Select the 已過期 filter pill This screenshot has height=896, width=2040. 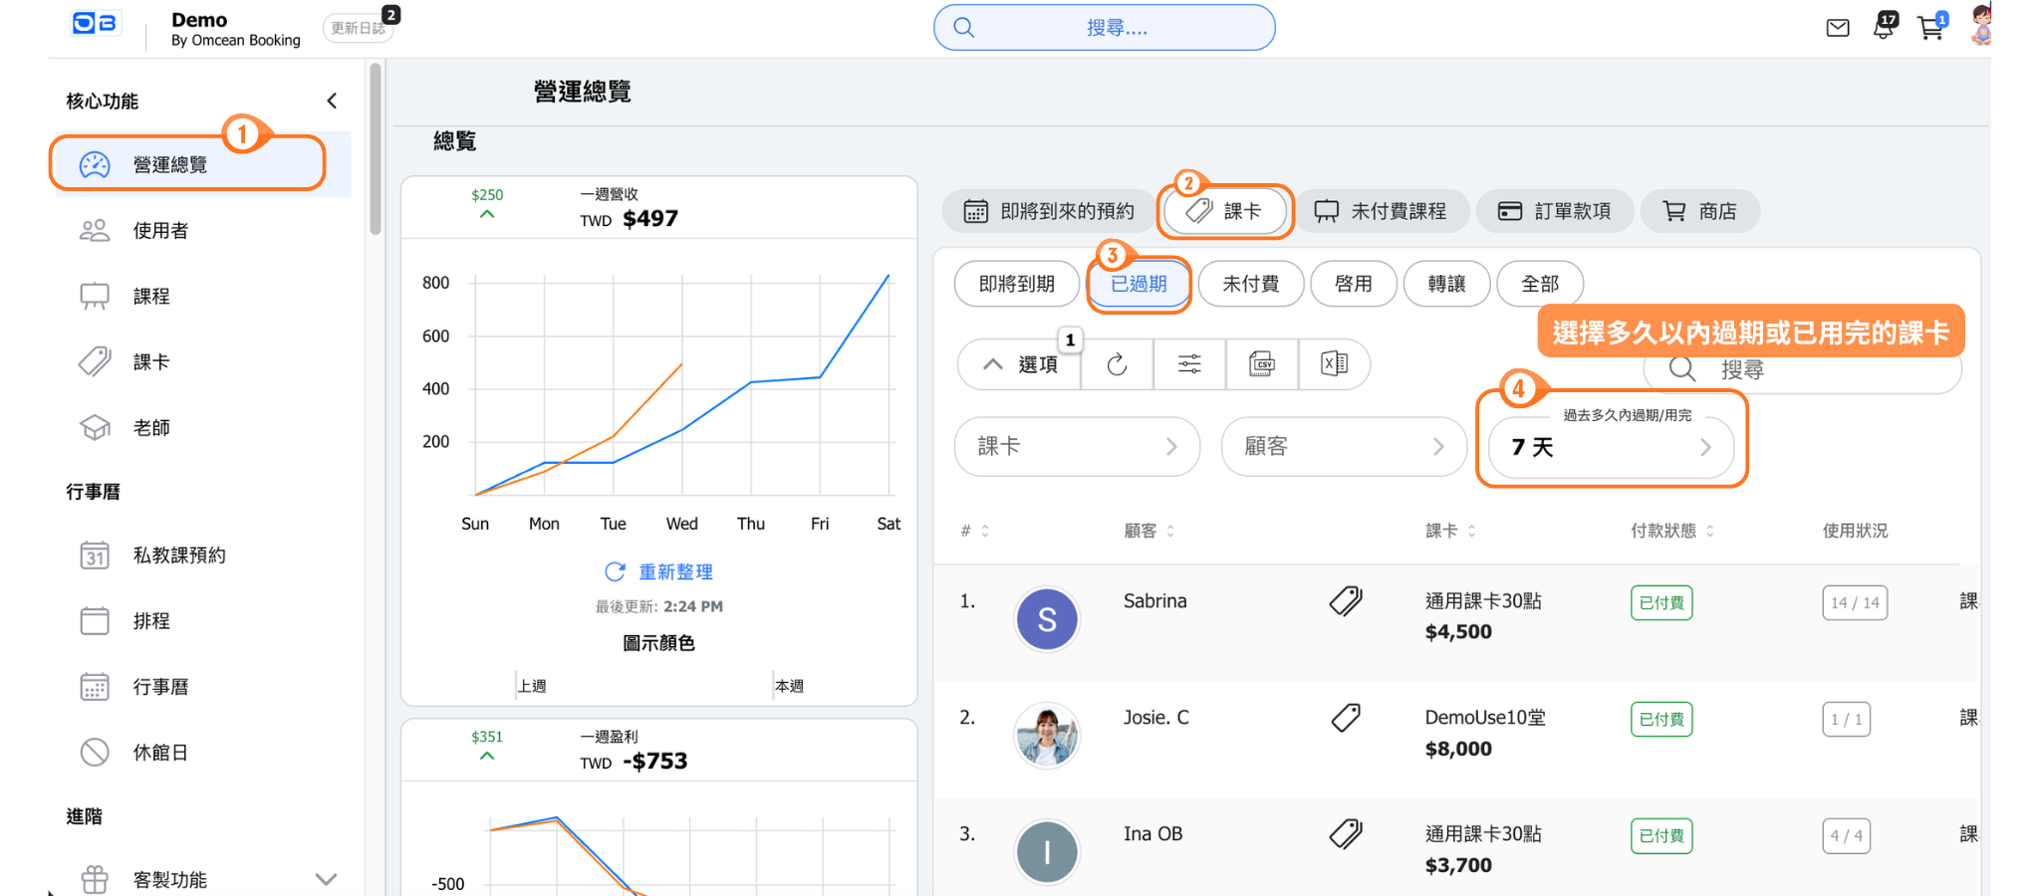(1139, 284)
